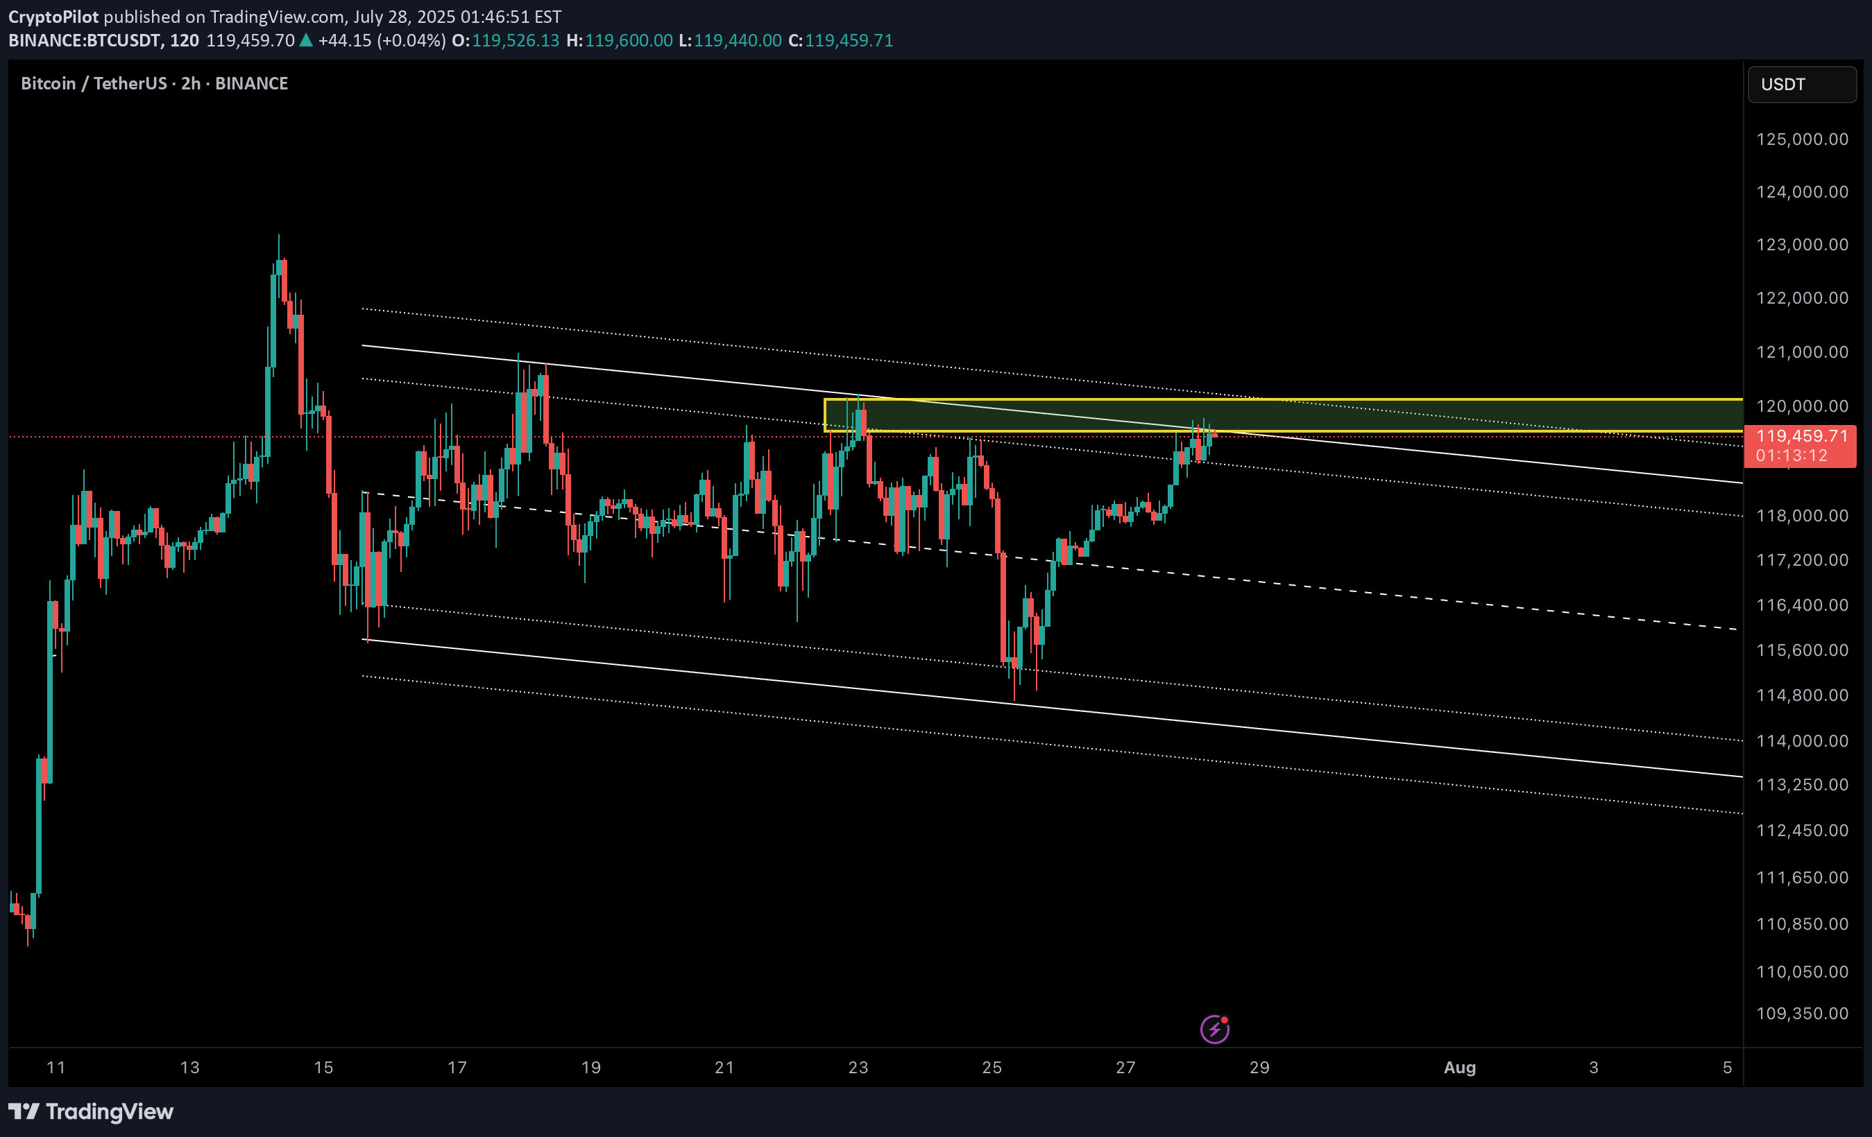The width and height of the screenshot is (1872, 1137).
Task: Click the 115,600.00 price axis label
Action: [1801, 650]
